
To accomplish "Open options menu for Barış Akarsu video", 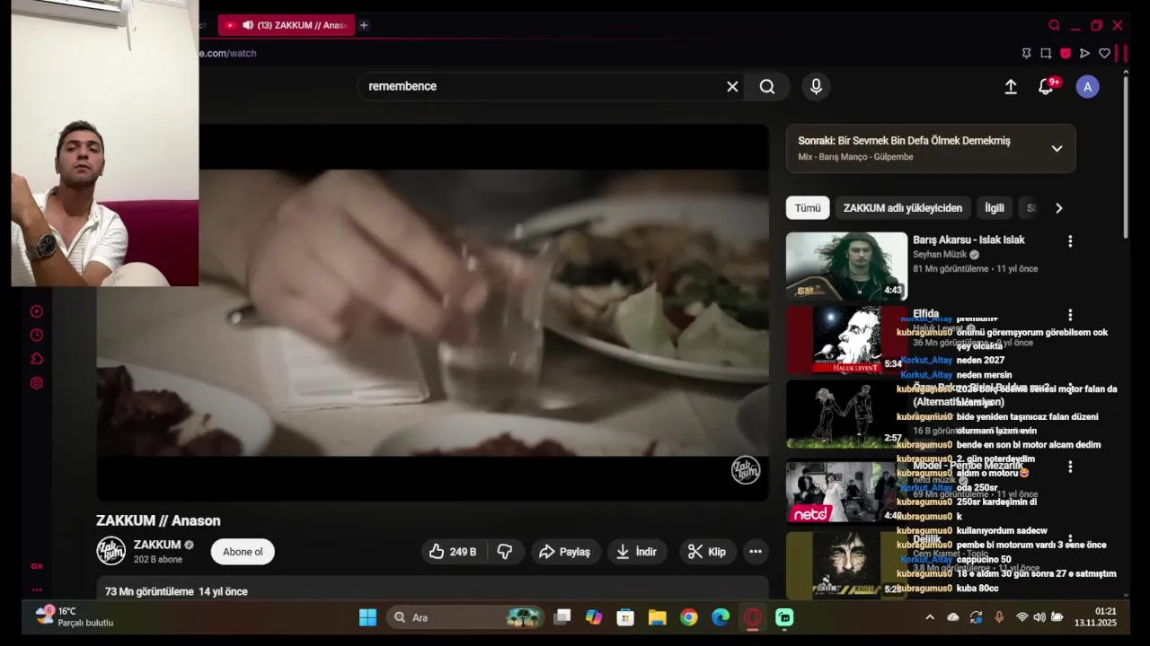I will click(x=1070, y=241).
